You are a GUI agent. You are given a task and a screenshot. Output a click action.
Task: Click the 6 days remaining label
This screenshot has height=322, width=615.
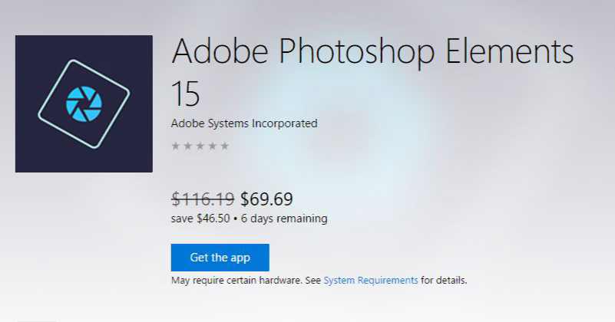284,219
